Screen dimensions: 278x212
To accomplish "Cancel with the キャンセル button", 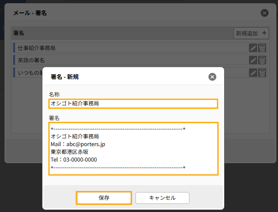I will (x=162, y=198).
